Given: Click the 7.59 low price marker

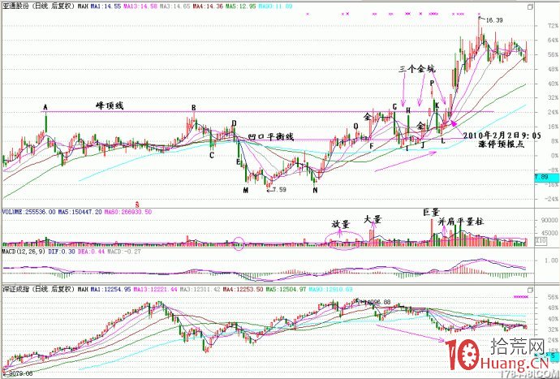Looking at the screenshot, I should 279,190.
